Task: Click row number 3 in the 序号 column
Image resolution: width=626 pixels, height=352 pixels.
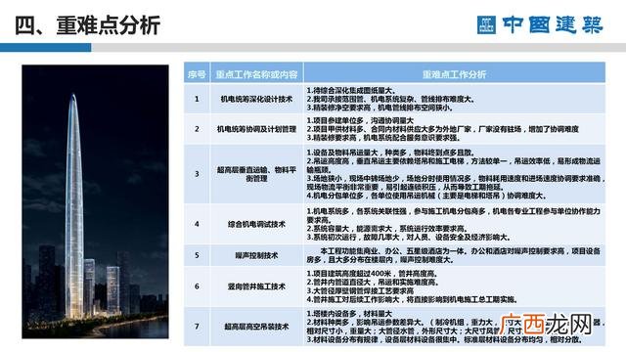Action: 197,174
